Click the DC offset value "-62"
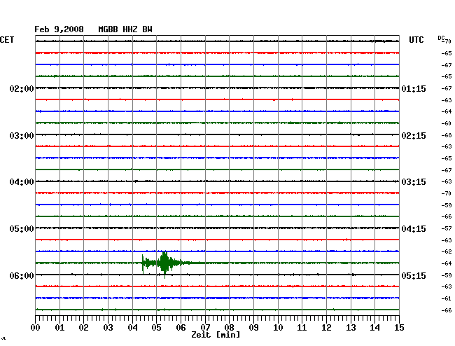The height and width of the screenshot is (346, 455). coord(447,251)
